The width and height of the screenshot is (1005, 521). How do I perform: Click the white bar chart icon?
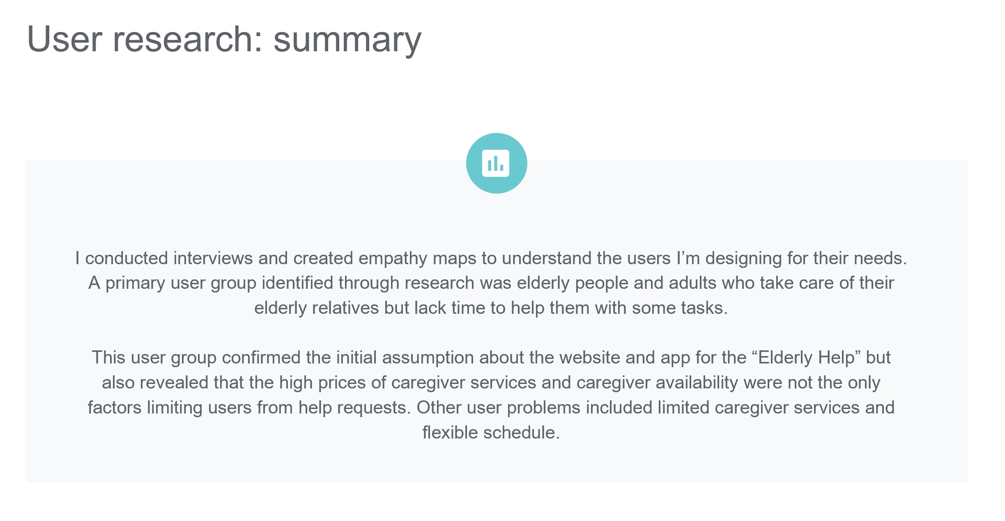click(496, 163)
